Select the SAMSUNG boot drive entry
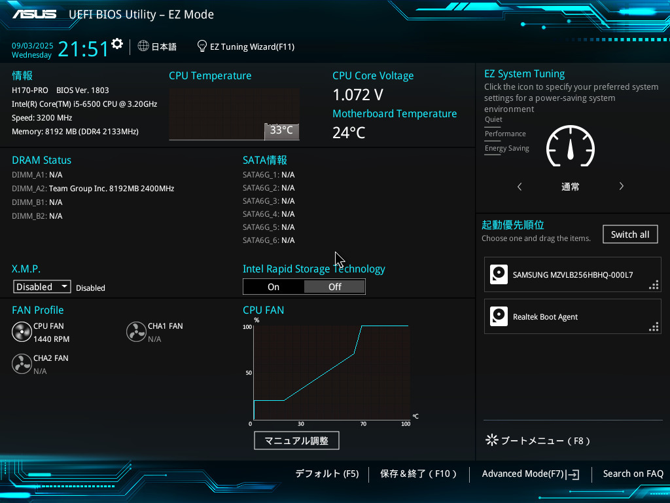The width and height of the screenshot is (670, 503). pos(573,274)
